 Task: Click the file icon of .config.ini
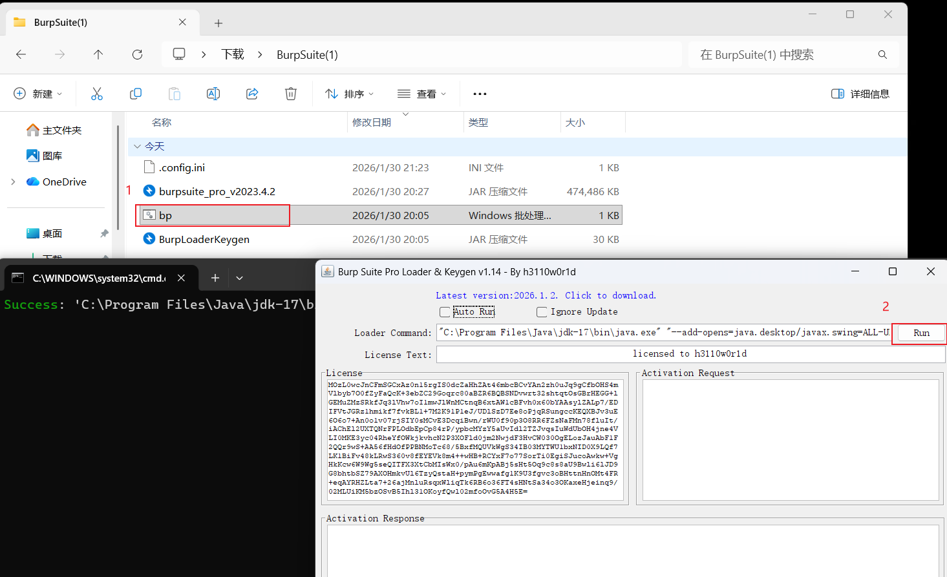point(149,168)
